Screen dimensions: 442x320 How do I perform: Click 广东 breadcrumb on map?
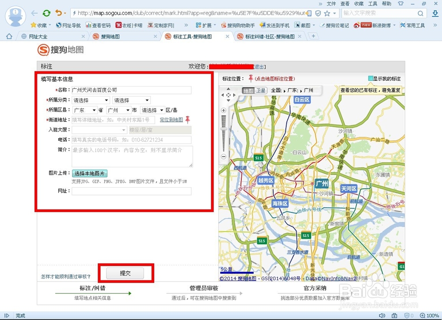[x=292, y=90]
